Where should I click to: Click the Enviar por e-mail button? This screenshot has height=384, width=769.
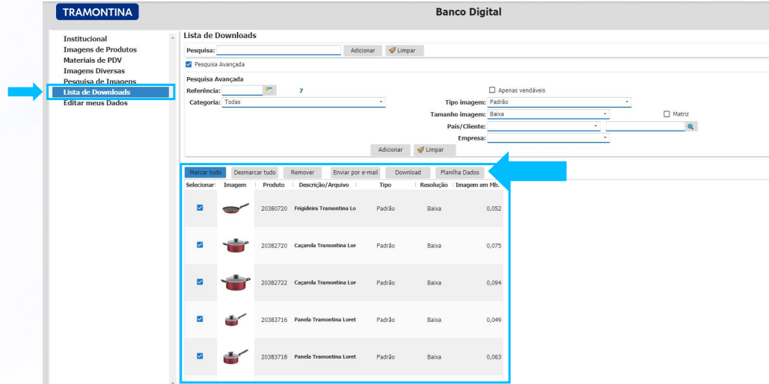click(355, 173)
